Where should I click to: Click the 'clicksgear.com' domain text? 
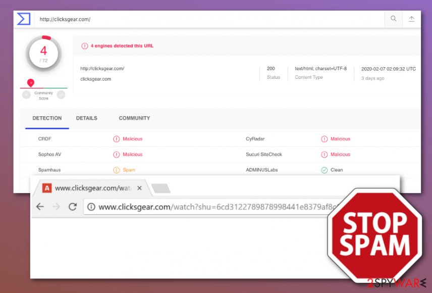coord(95,79)
